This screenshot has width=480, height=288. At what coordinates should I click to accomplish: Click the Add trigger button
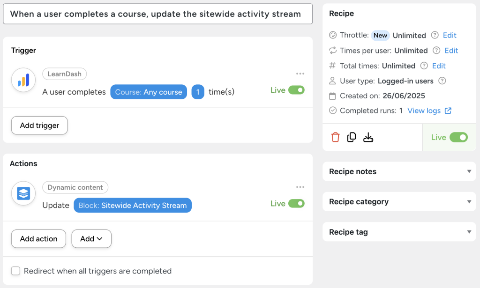(39, 125)
